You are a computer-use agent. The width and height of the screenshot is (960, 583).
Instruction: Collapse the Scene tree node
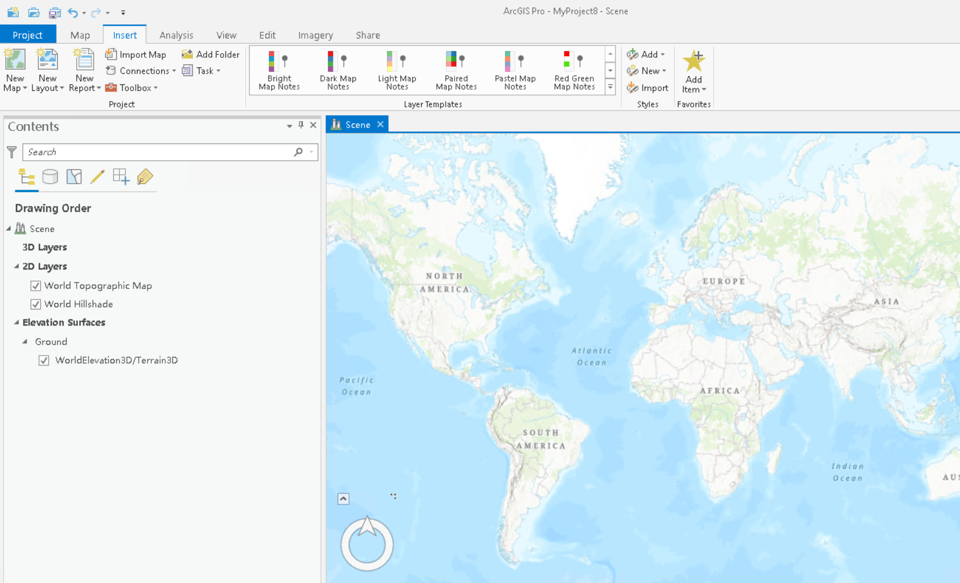9,229
